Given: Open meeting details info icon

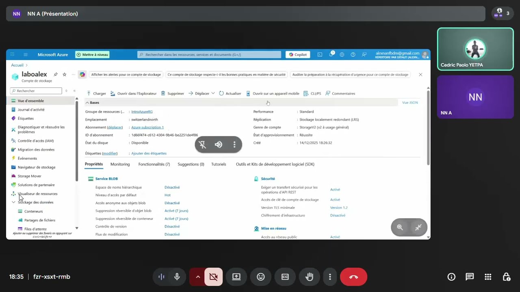Looking at the screenshot, I should [x=451, y=277].
